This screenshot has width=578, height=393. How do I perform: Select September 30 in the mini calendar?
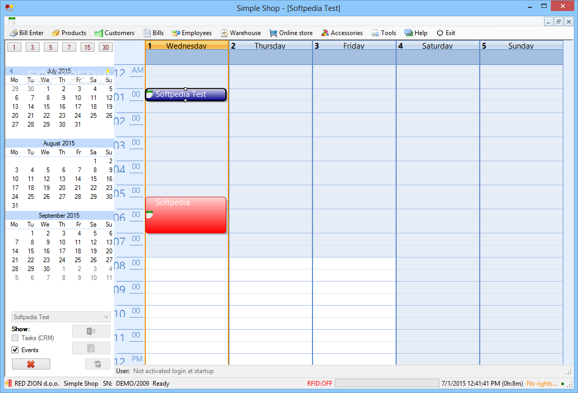click(x=47, y=268)
